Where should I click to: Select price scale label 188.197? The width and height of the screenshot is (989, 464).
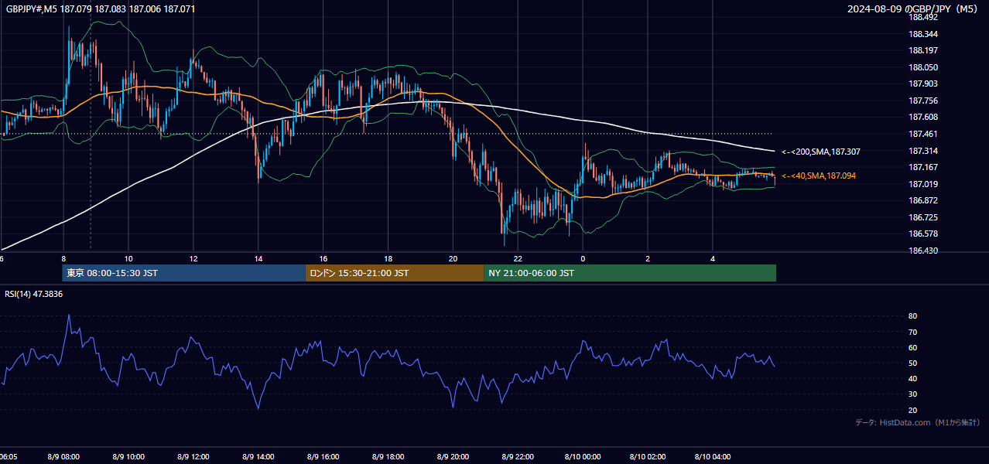tap(923, 50)
